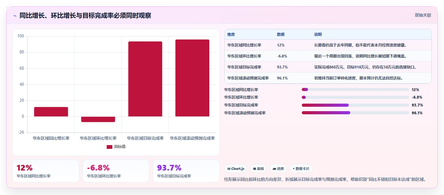Click the 华东区域同比增长率 bar in the chart
Screen dimensions: 444x195
51,112
